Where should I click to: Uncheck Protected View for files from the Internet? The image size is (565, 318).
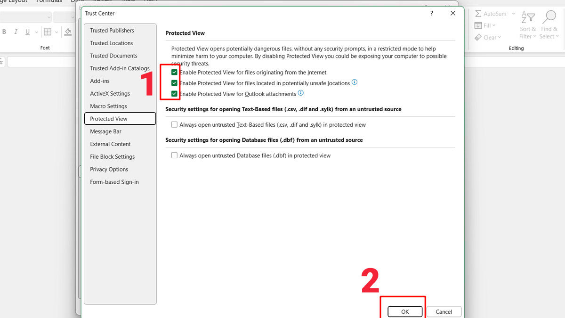[175, 73]
